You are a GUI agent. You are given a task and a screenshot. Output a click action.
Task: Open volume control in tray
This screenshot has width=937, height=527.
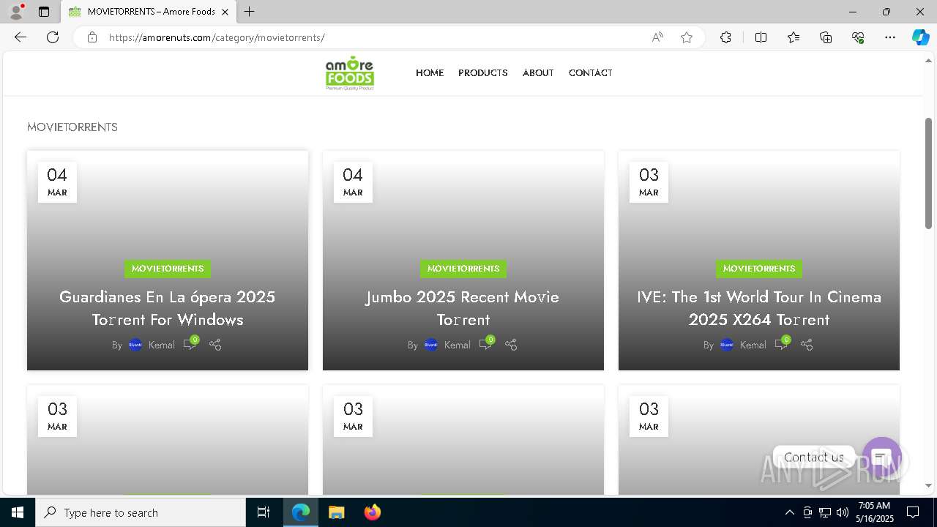843,512
